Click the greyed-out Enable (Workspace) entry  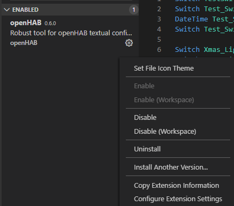point(164,100)
